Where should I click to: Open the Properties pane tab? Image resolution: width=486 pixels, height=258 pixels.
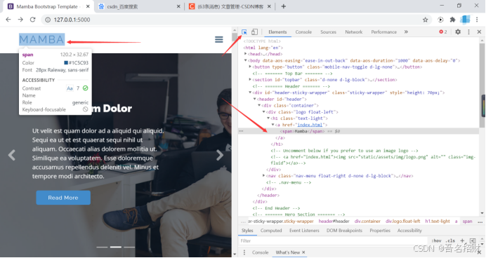[380, 231]
